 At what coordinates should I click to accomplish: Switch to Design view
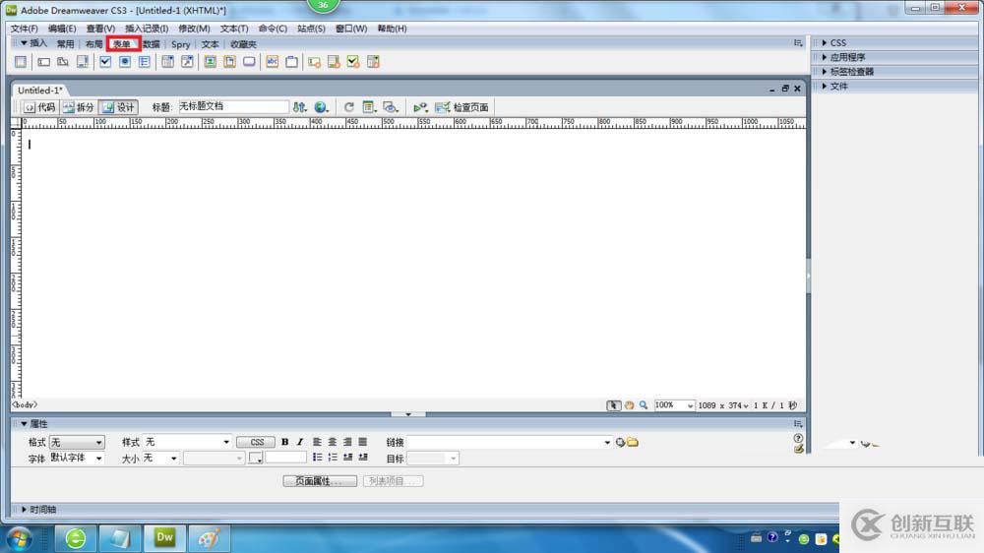[x=119, y=107]
